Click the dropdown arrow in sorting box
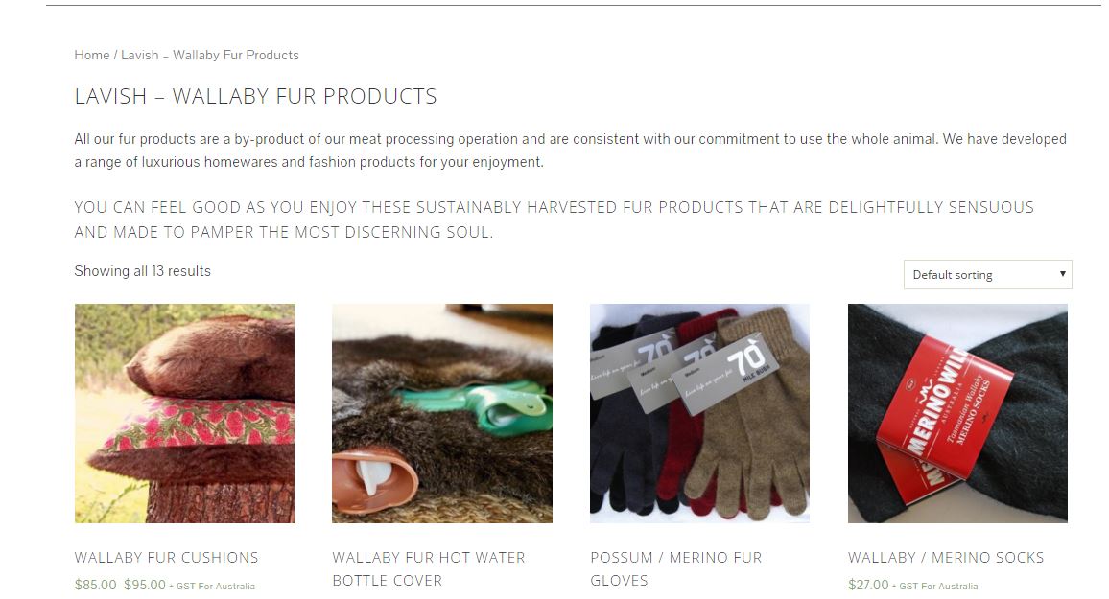 (1062, 274)
